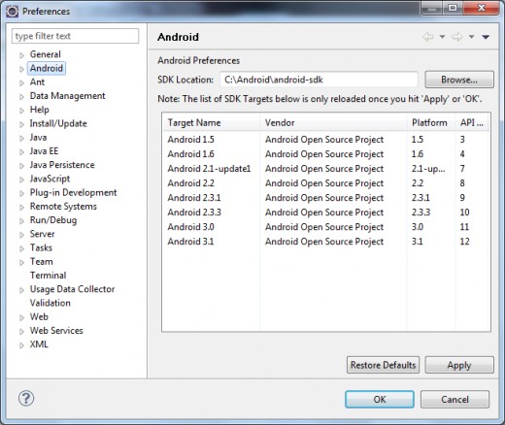Expand the Run/Debug node arrow

[x=21, y=221]
